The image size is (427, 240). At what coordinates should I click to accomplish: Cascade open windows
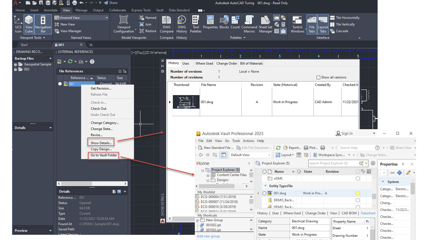click(339, 31)
